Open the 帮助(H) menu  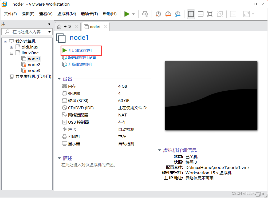click(x=109, y=14)
